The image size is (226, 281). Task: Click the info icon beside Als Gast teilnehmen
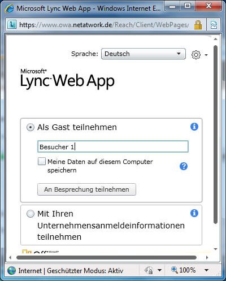click(x=194, y=127)
